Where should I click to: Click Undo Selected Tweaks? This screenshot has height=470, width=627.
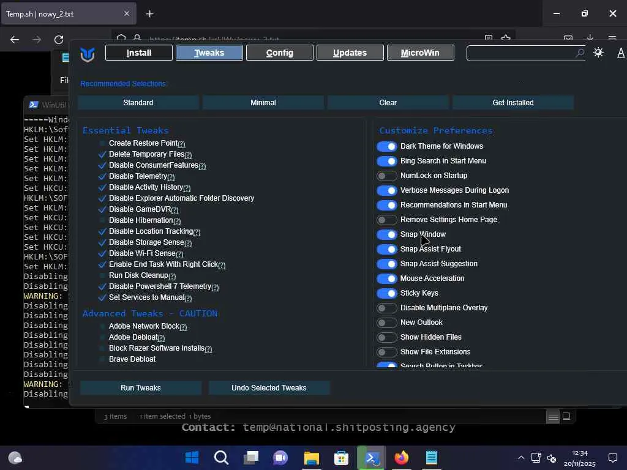click(269, 388)
